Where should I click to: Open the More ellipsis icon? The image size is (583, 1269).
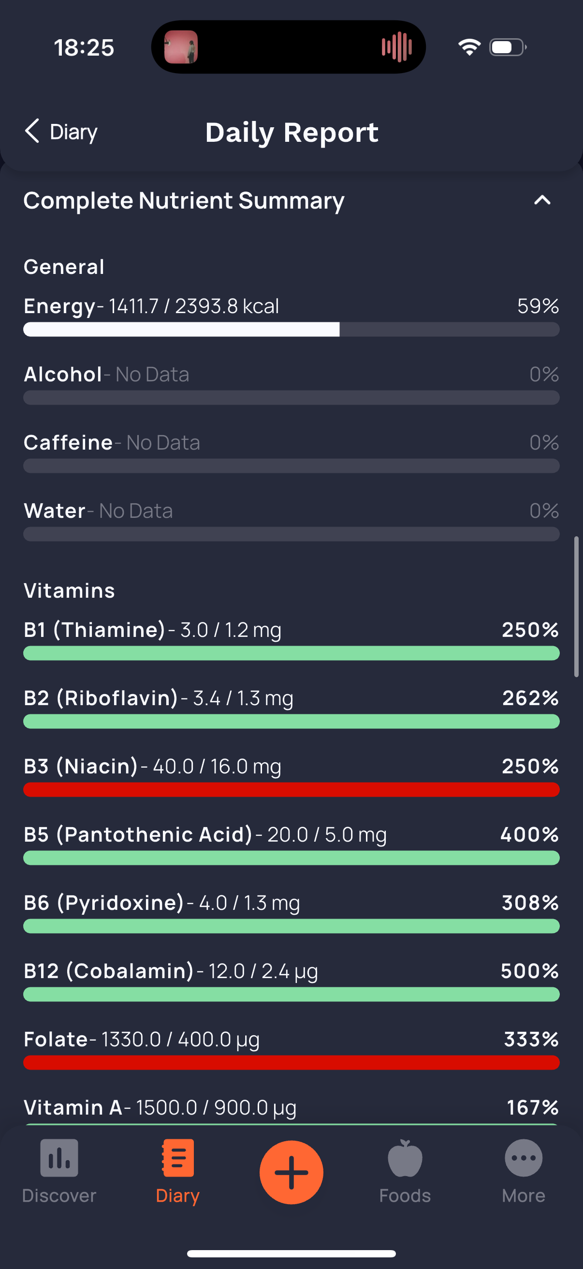524,1158
